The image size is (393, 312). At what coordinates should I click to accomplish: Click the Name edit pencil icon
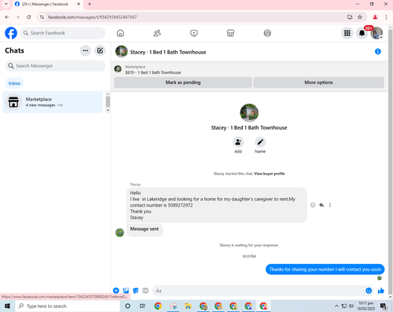(x=260, y=142)
